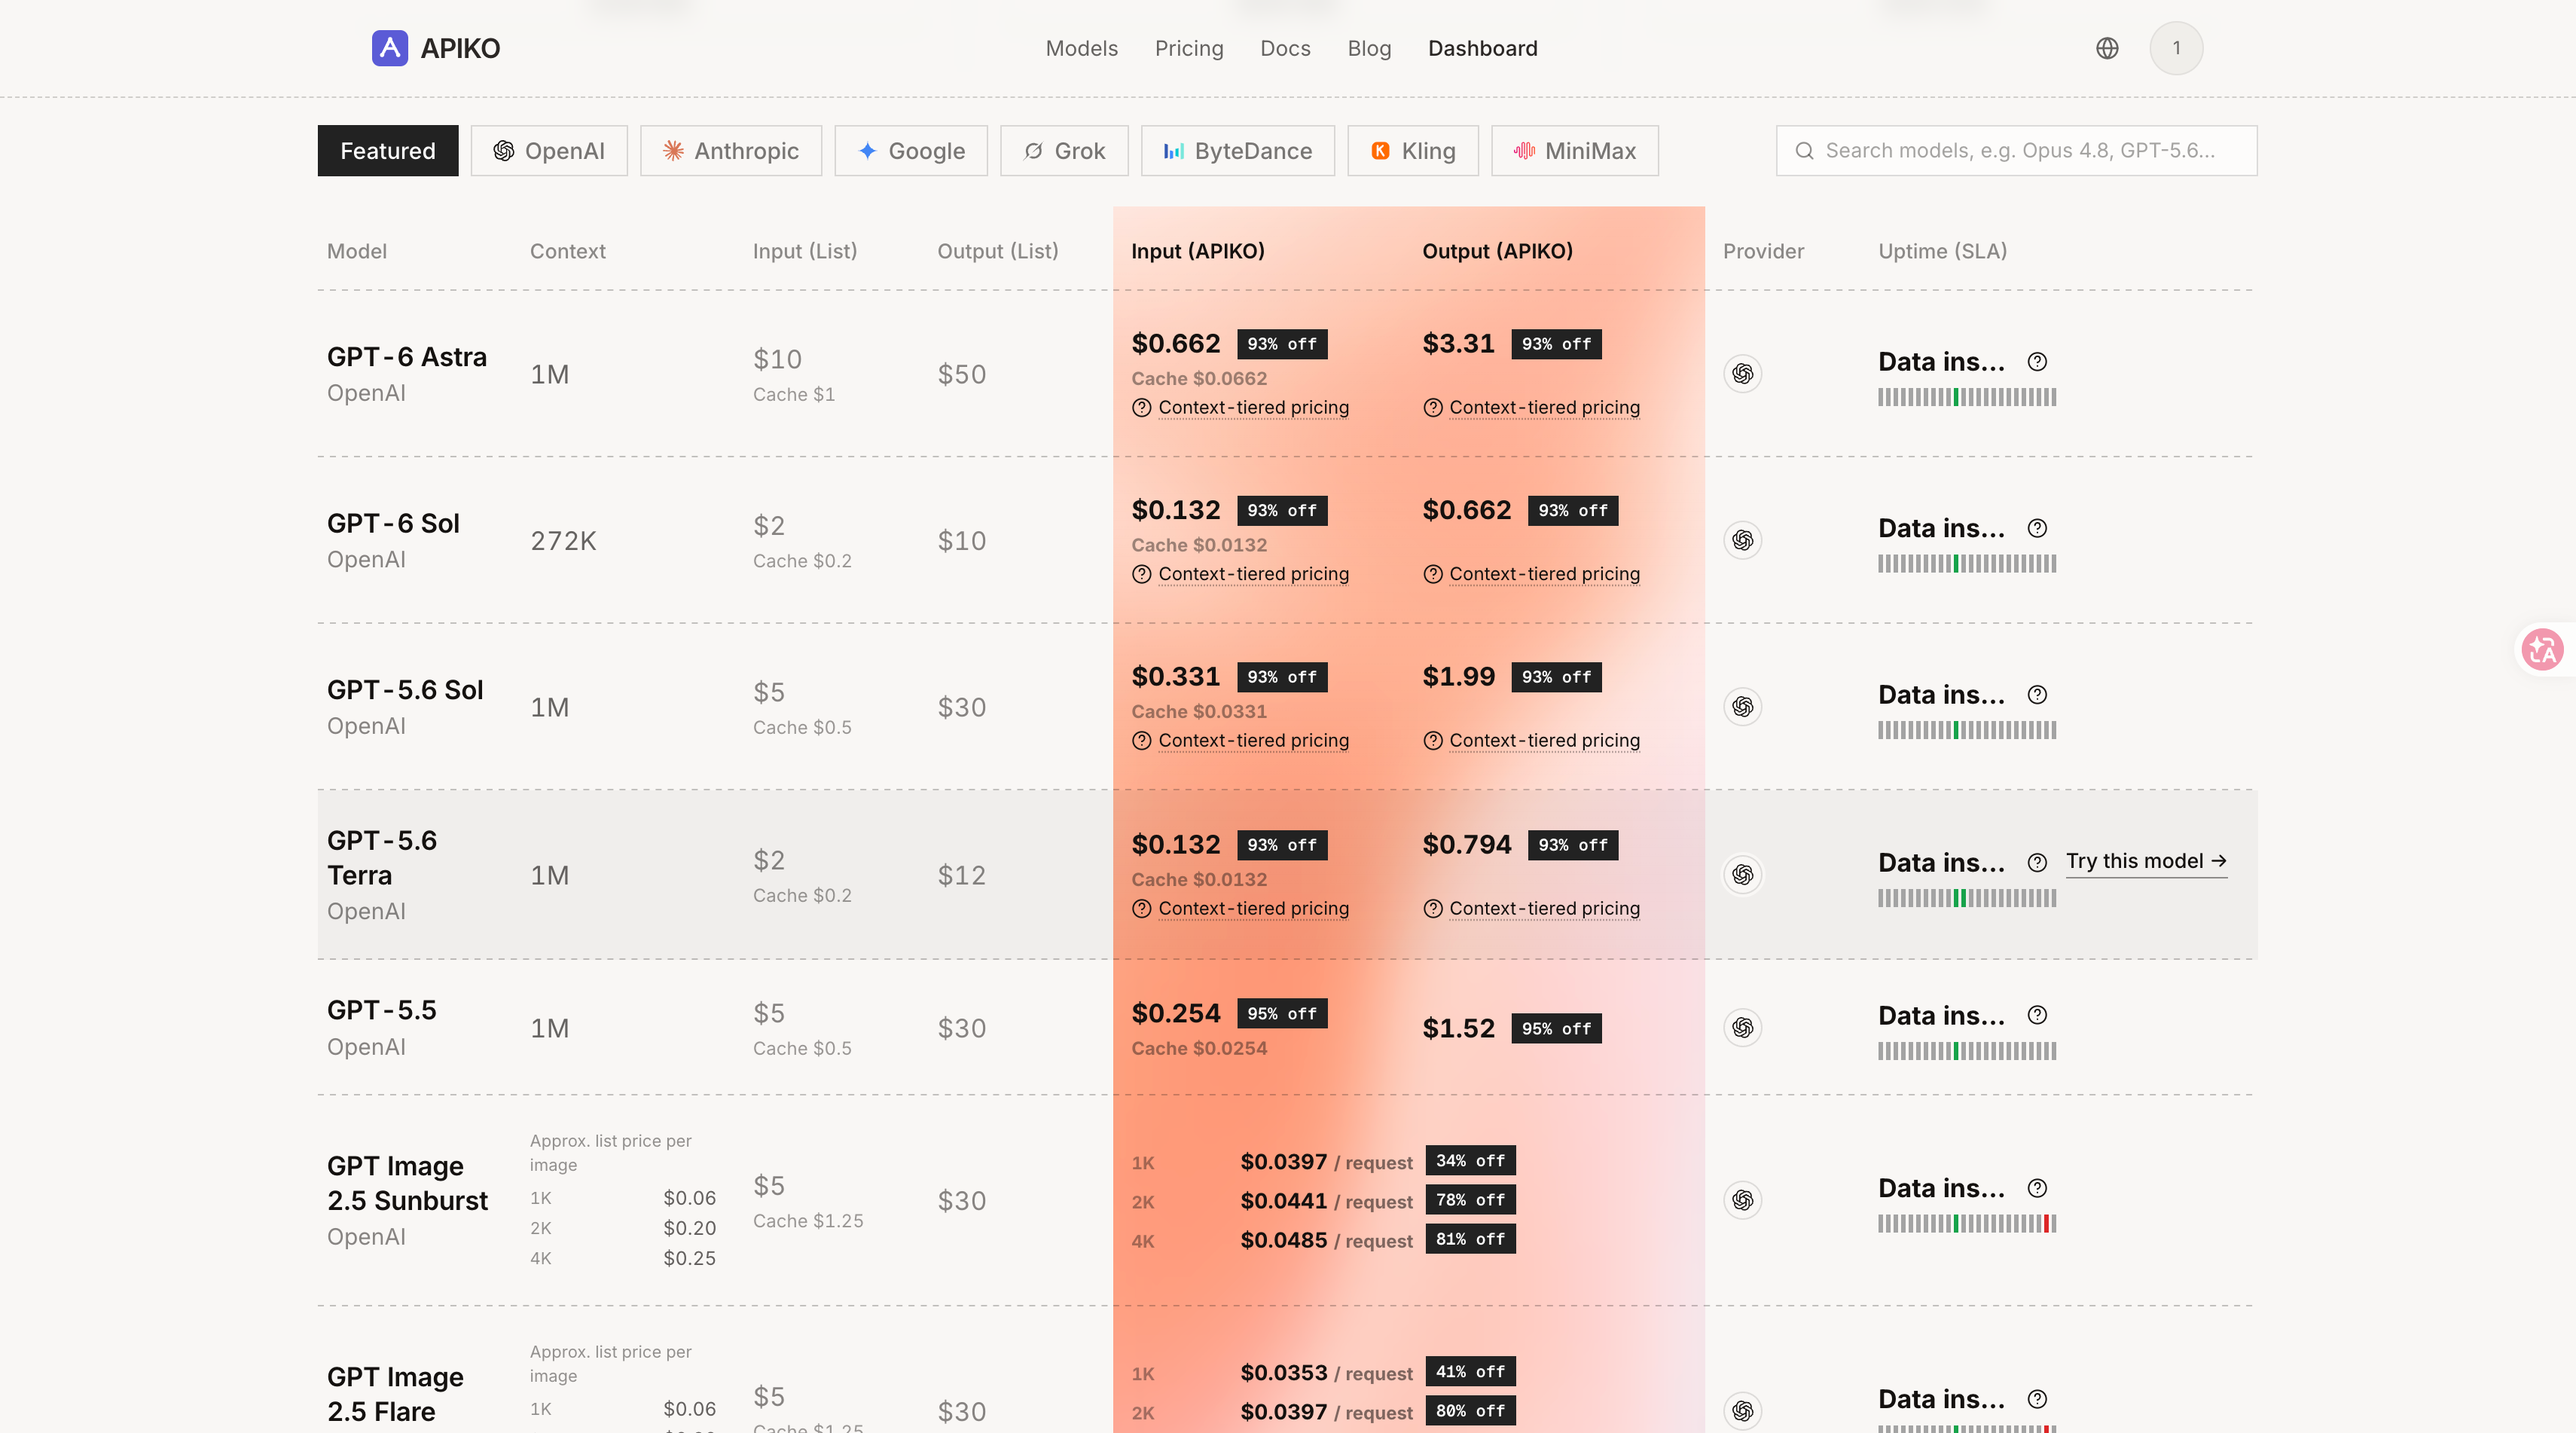Click the uptime help icon for GPT-5.6 Terra
Screen dimensions: 2576x1433
click(2037, 863)
